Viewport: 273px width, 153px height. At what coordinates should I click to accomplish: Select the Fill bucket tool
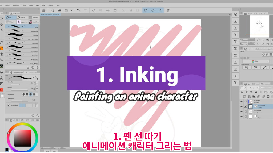(2, 72)
